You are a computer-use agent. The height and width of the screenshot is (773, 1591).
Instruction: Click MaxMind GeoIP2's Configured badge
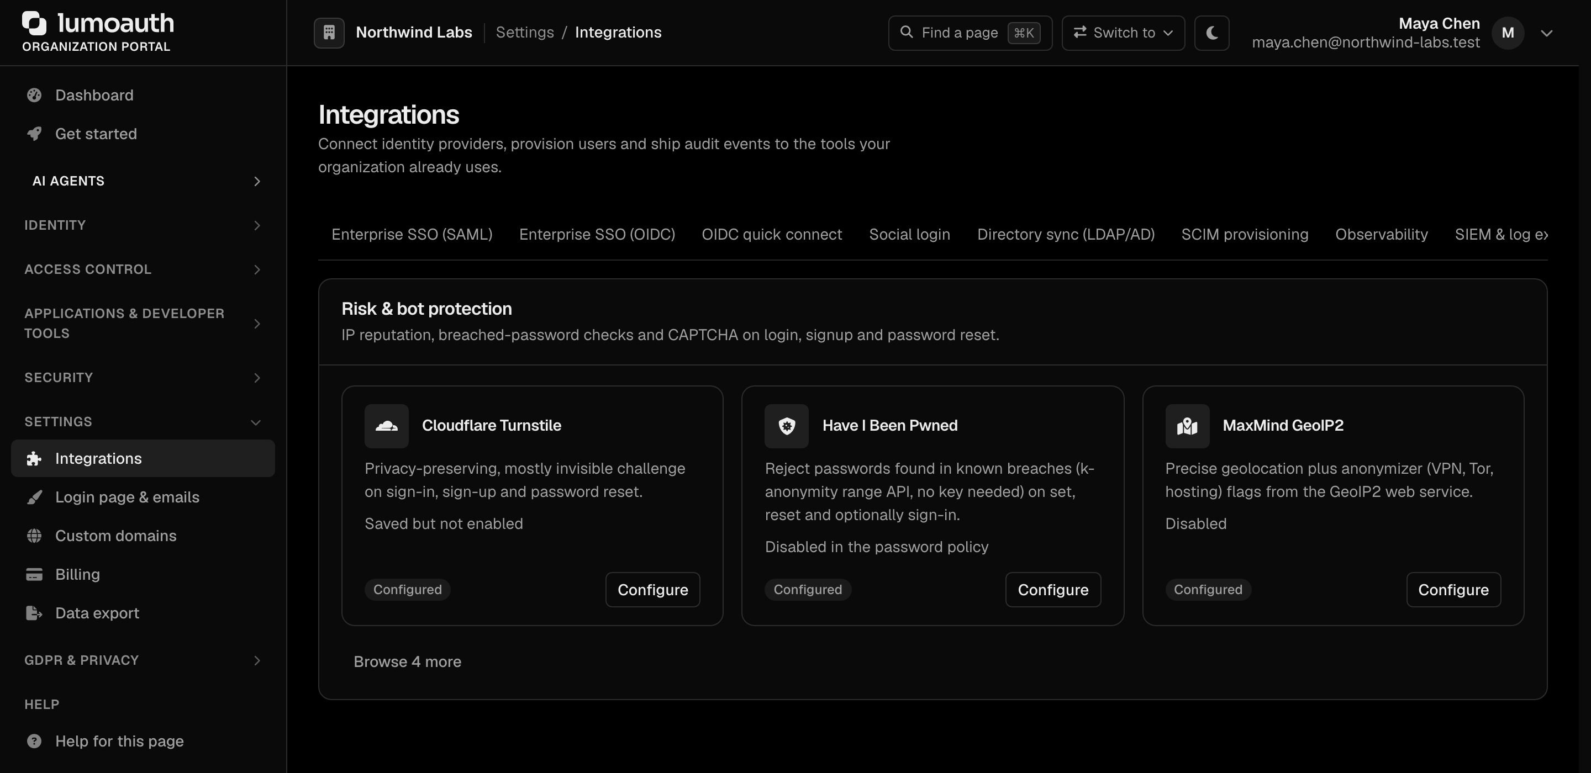1208,590
